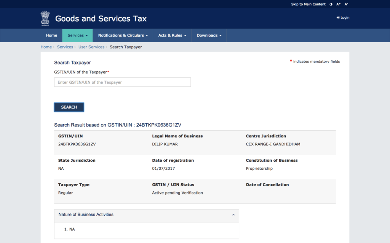Expand the Acts & Rules dropdown

172,35
